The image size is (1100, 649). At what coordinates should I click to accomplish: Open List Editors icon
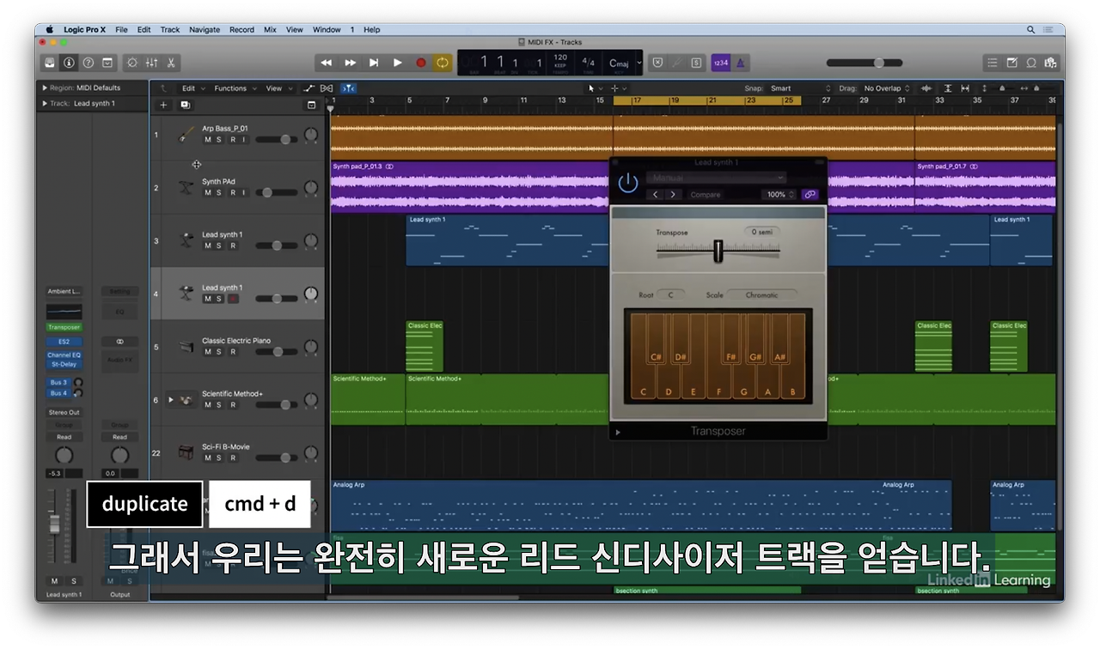tap(993, 63)
